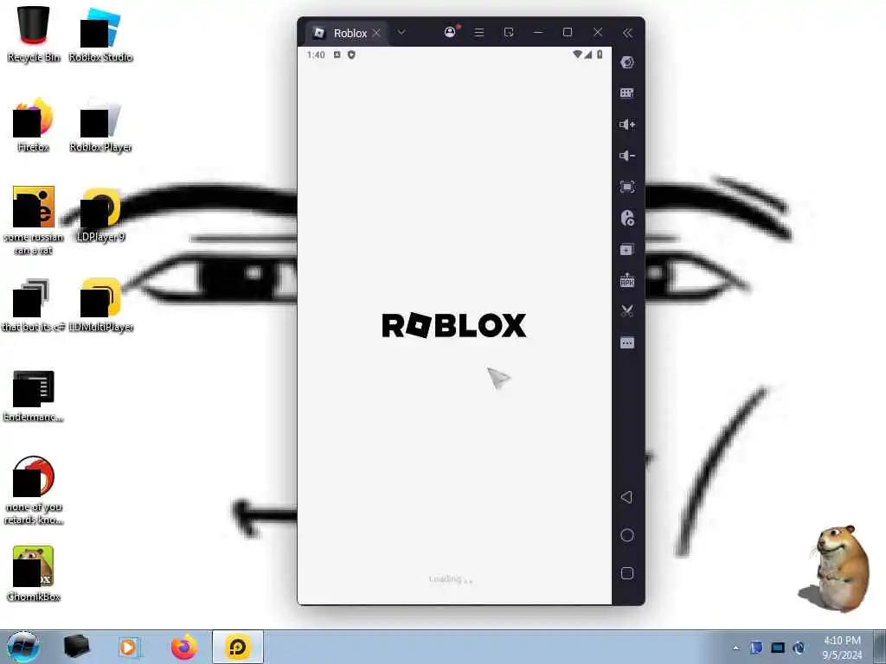Click Android cell signal status icon
Screen dimensions: 886x664
588,54
